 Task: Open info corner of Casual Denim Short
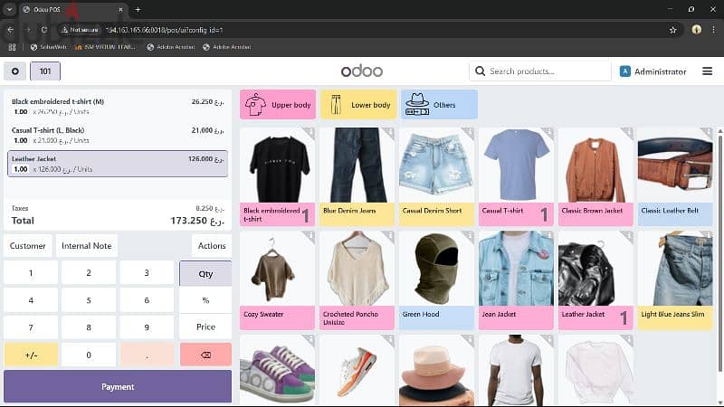(x=469, y=133)
